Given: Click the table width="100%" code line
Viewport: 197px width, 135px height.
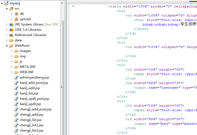Looking at the screenshot, I should click(153, 6).
